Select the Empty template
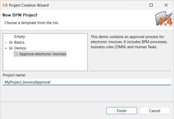174x119 pixels. coord(20,37)
